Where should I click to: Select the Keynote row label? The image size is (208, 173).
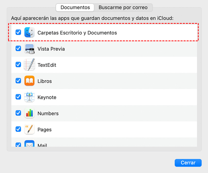click(x=47, y=97)
